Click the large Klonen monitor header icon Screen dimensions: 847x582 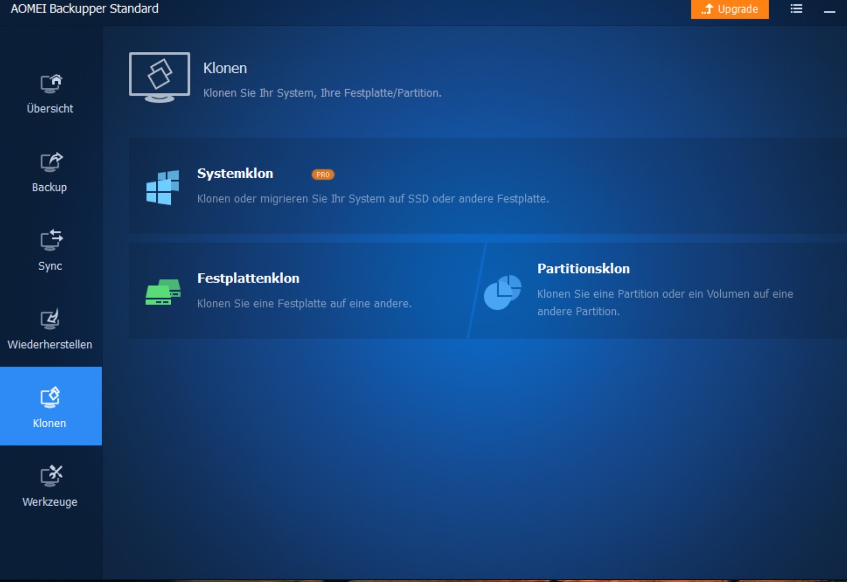click(x=159, y=77)
